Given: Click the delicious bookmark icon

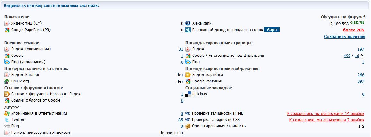Looking at the screenshot, I should click(188, 94).
